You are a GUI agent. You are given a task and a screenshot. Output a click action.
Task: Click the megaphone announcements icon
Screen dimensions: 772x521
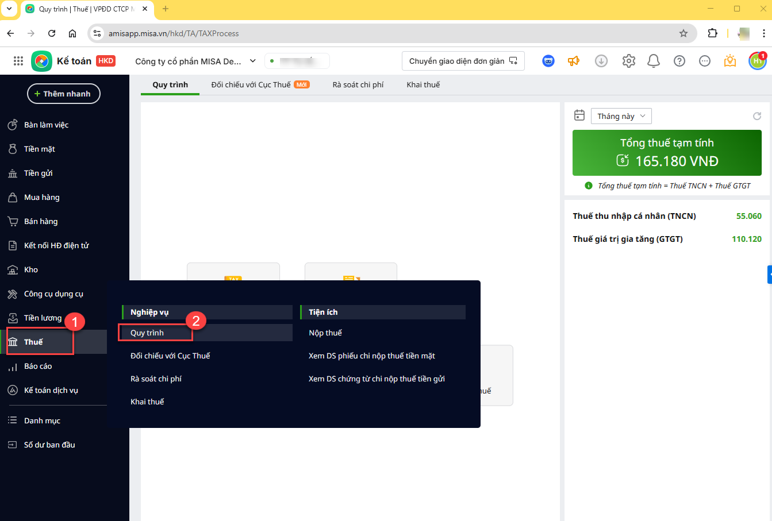[573, 61]
